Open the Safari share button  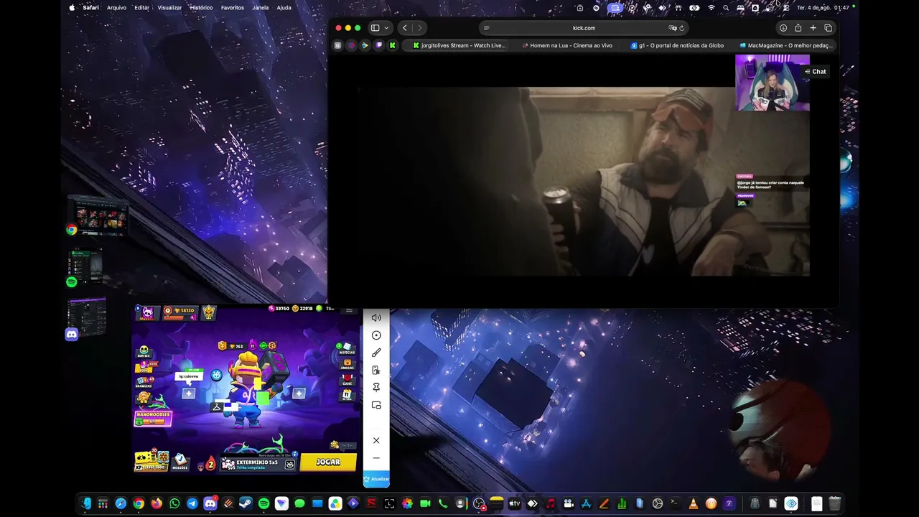point(798,28)
